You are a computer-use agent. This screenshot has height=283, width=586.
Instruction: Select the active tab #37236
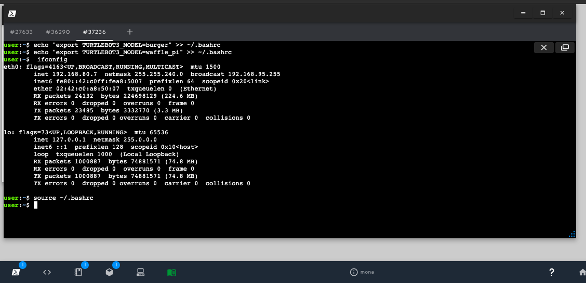point(94,32)
